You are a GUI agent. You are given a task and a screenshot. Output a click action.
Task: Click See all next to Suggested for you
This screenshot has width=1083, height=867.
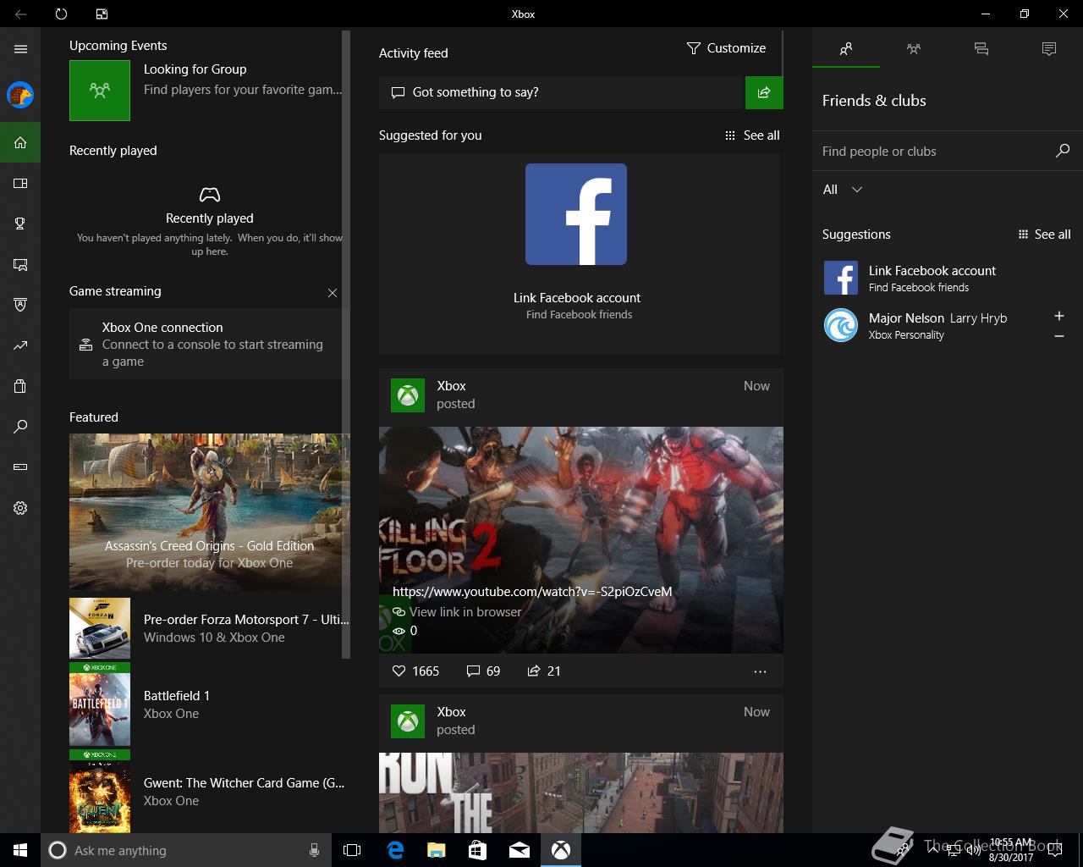(752, 135)
